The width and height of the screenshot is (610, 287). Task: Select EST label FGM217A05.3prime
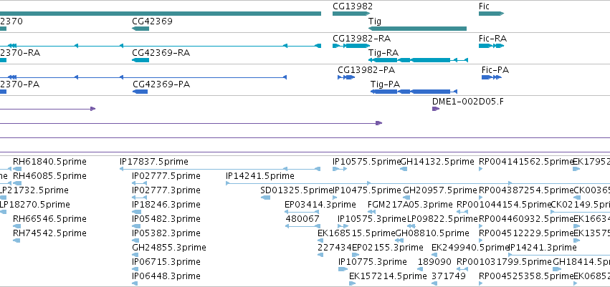410,205
